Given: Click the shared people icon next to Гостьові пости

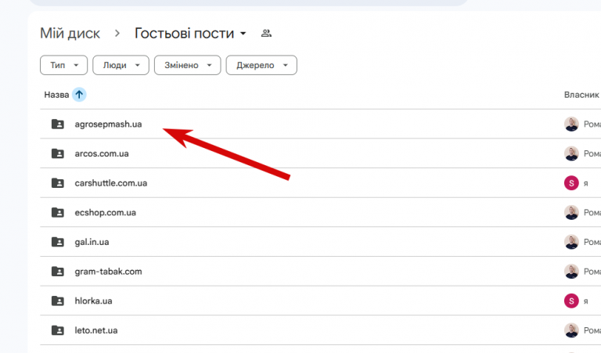Looking at the screenshot, I should coord(266,34).
